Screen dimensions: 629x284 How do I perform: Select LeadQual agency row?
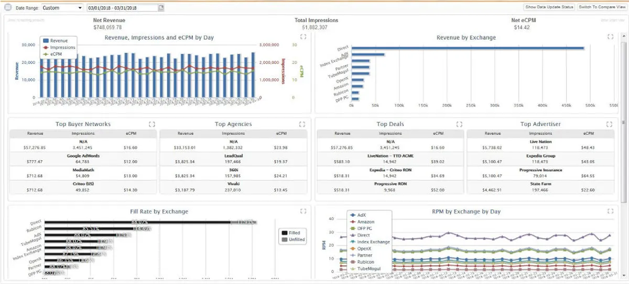coord(233,159)
